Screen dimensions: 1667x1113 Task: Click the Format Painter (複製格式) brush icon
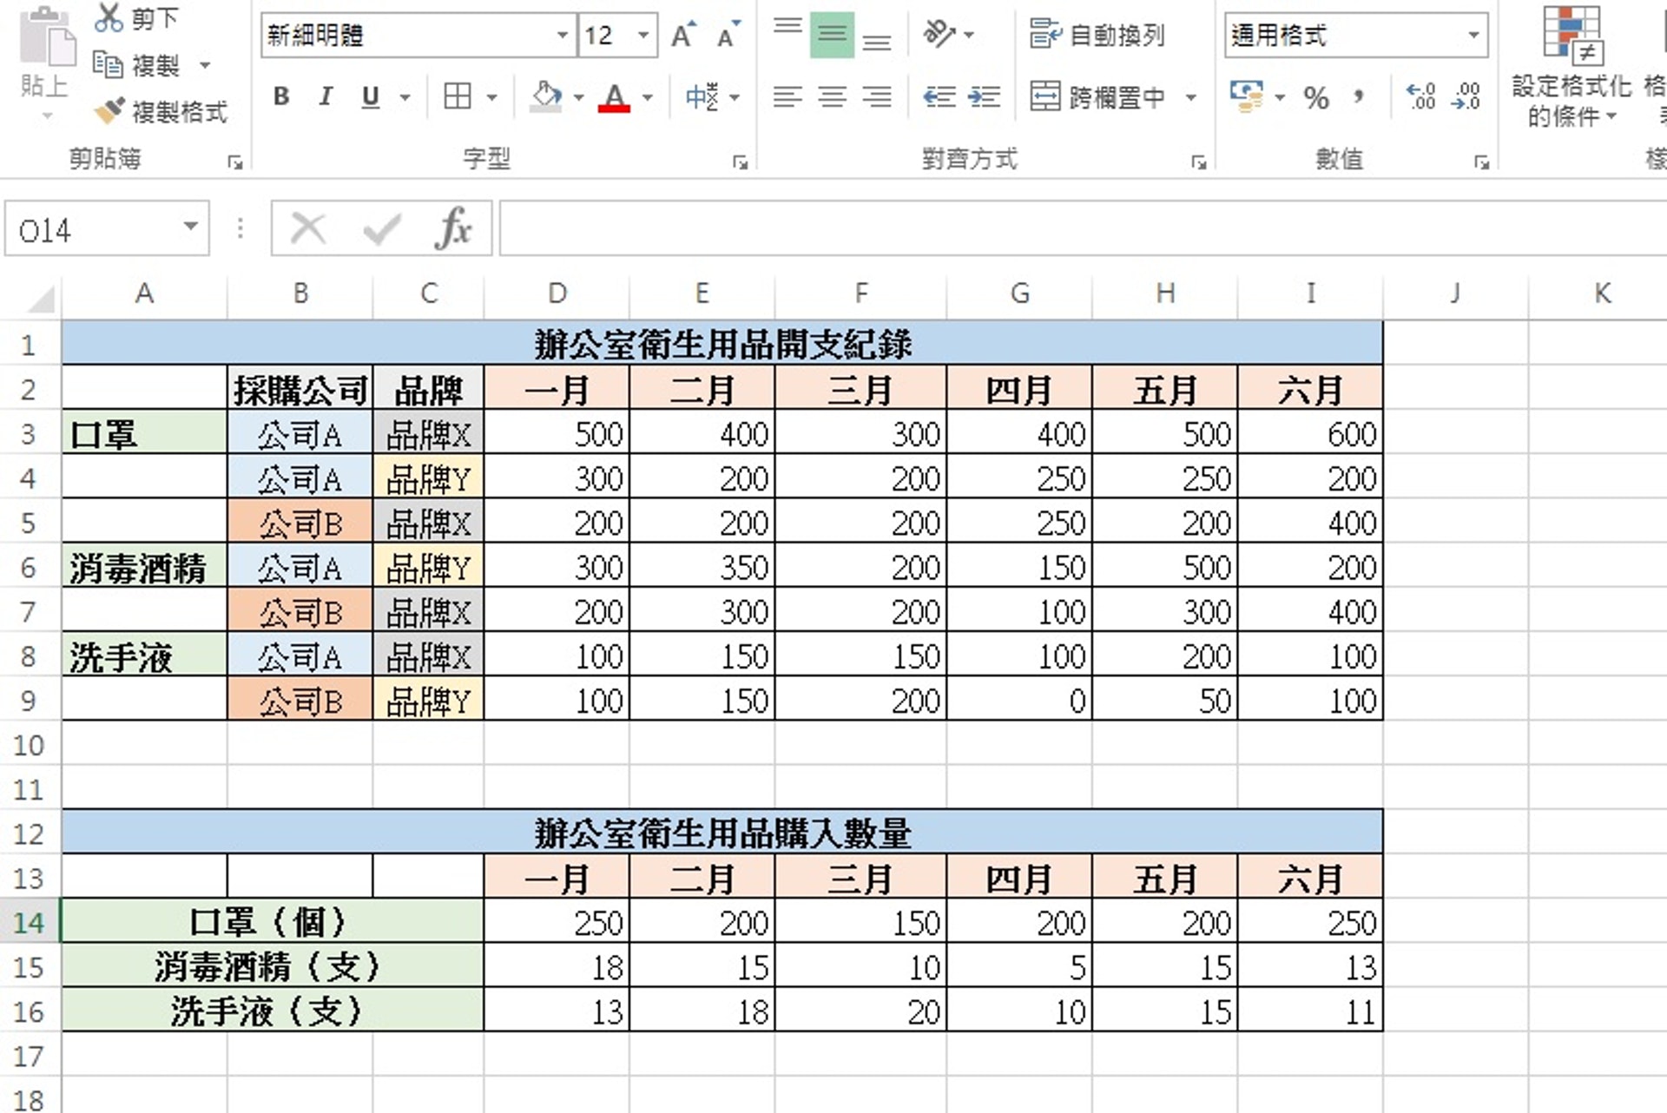[x=110, y=111]
